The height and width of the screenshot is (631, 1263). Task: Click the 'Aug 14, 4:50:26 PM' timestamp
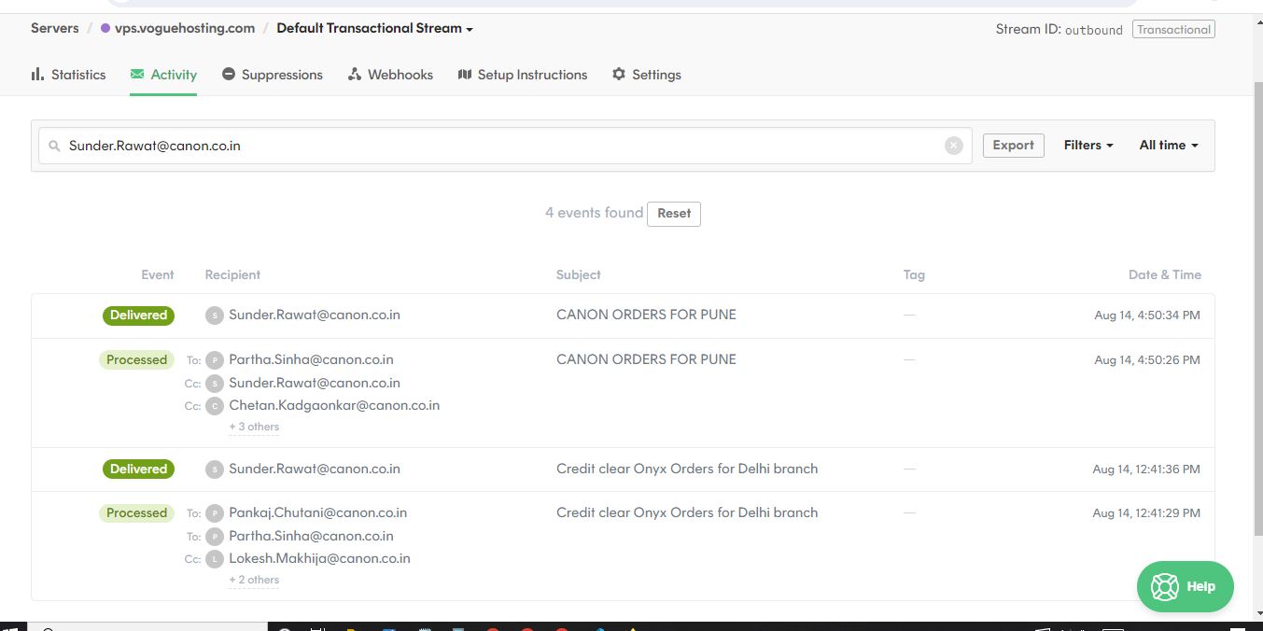[x=1147, y=360]
